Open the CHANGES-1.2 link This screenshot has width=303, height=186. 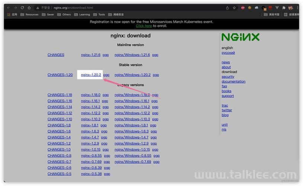(x=59, y=144)
